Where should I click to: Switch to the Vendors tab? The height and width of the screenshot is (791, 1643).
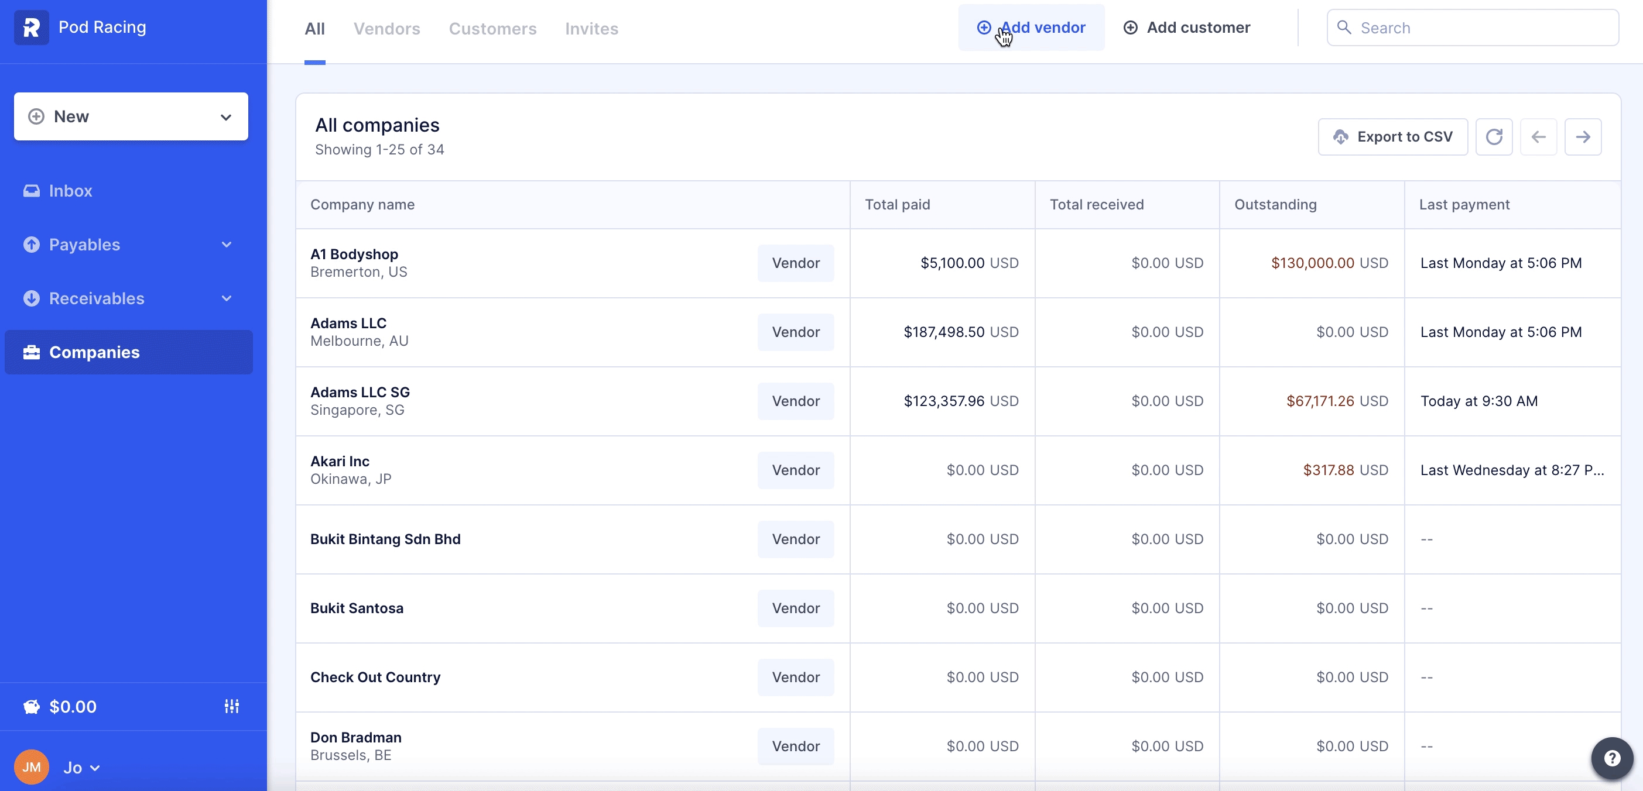[386, 29]
